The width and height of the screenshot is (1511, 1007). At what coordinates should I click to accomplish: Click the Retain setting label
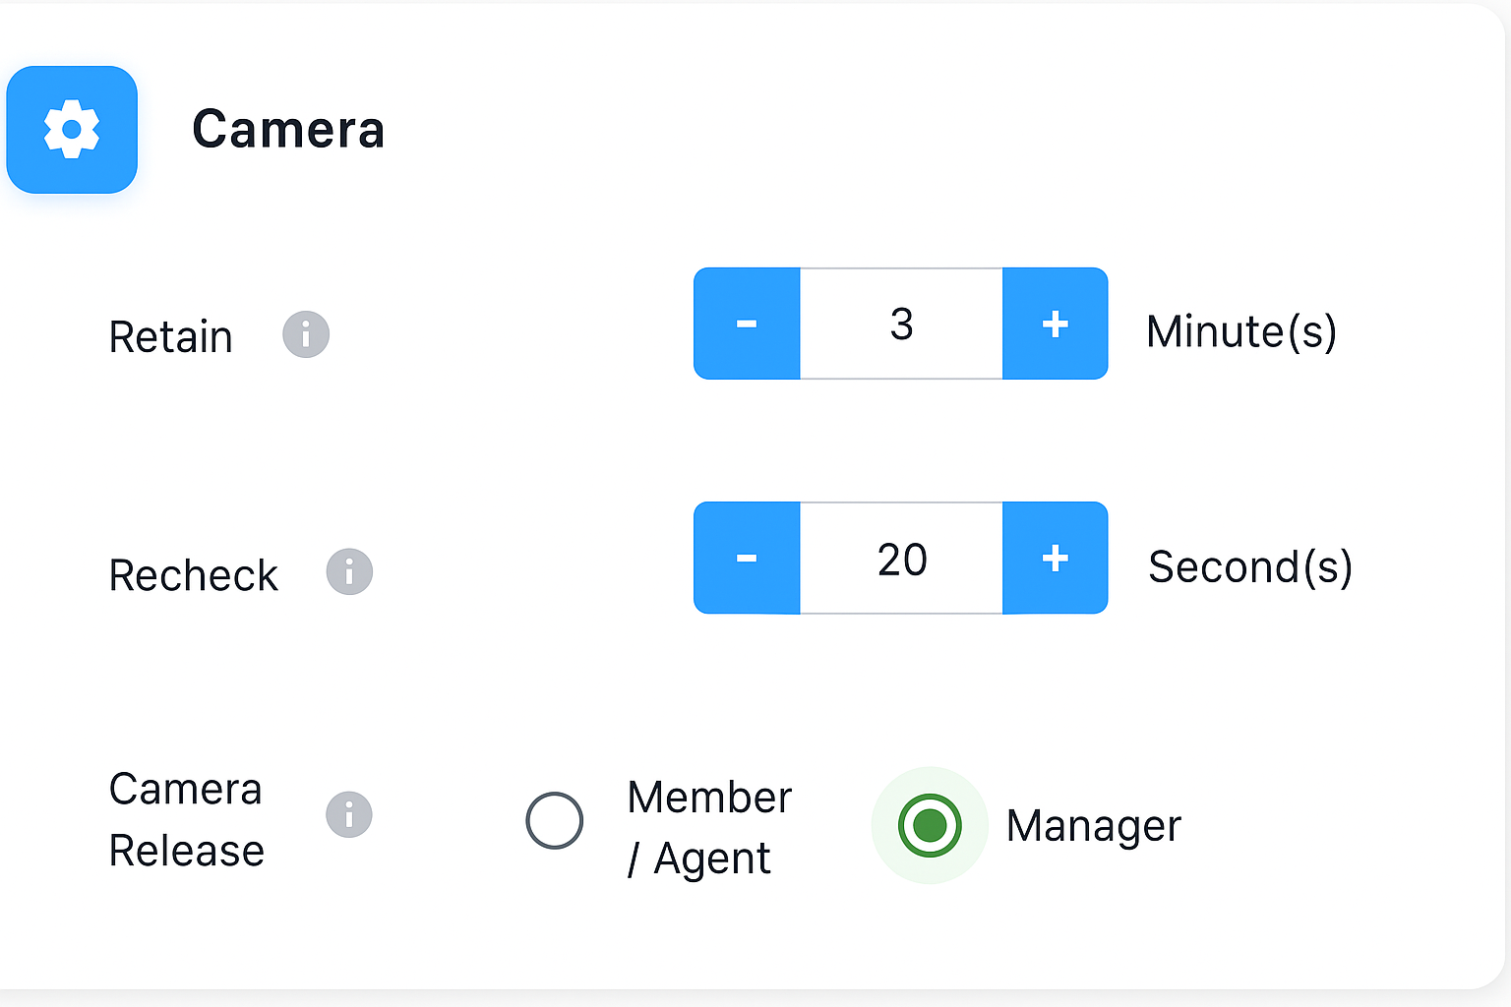[170, 336]
